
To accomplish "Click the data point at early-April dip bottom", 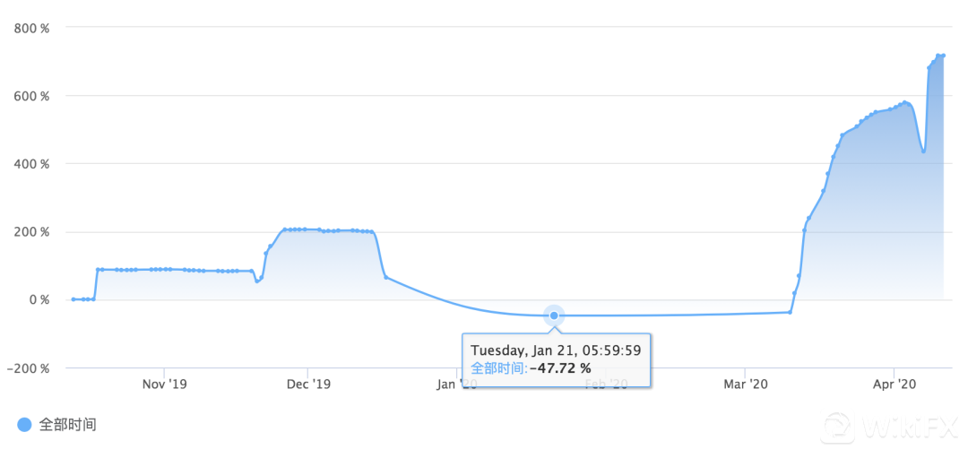I will [x=923, y=151].
